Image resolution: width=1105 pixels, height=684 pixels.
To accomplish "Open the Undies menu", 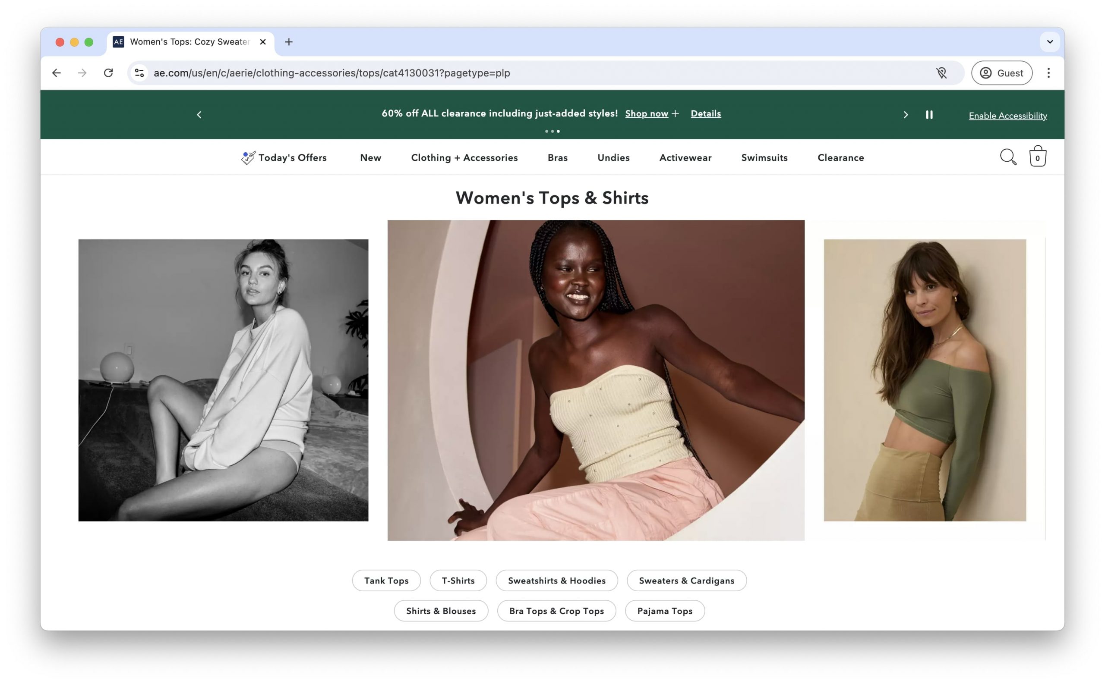I will pos(613,157).
